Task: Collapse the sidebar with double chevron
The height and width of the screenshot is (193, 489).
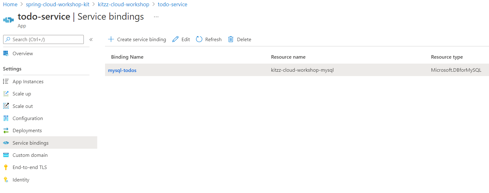Action: [91, 40]
